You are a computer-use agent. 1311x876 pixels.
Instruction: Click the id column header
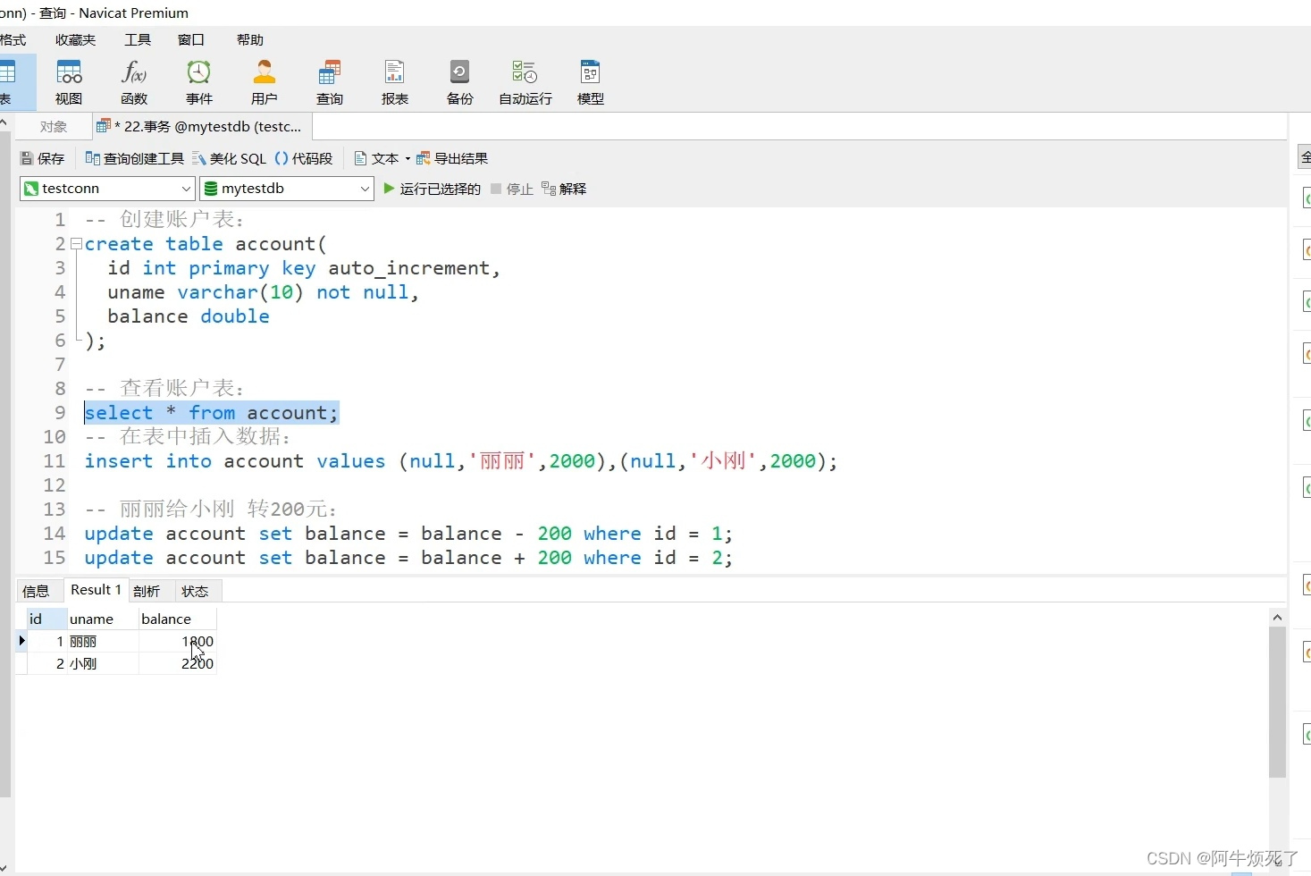pyautogui.click(x=47, y=619)
